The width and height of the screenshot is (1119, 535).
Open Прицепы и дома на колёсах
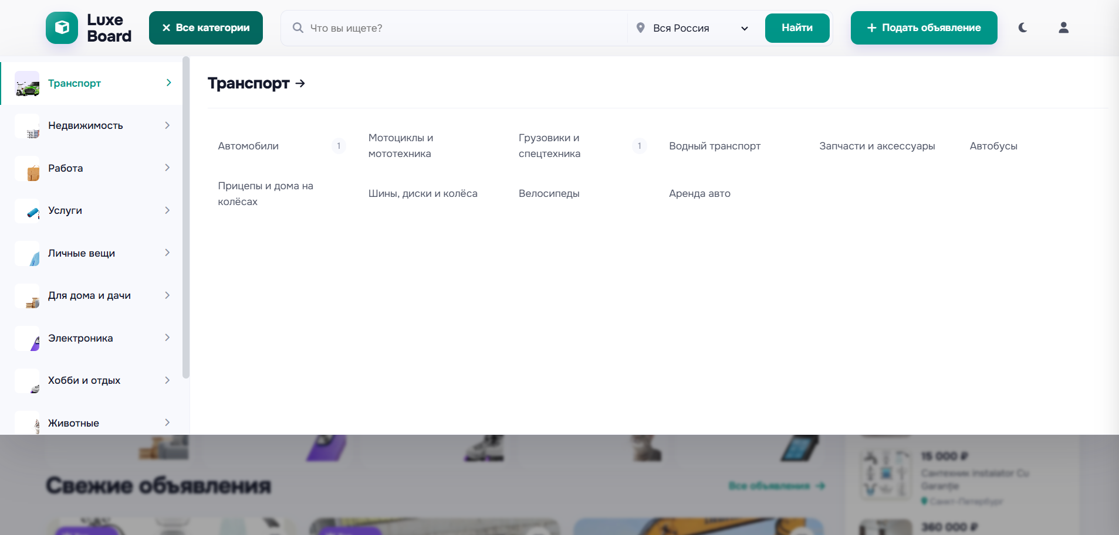pyautogui.click(x=266, y=193)
